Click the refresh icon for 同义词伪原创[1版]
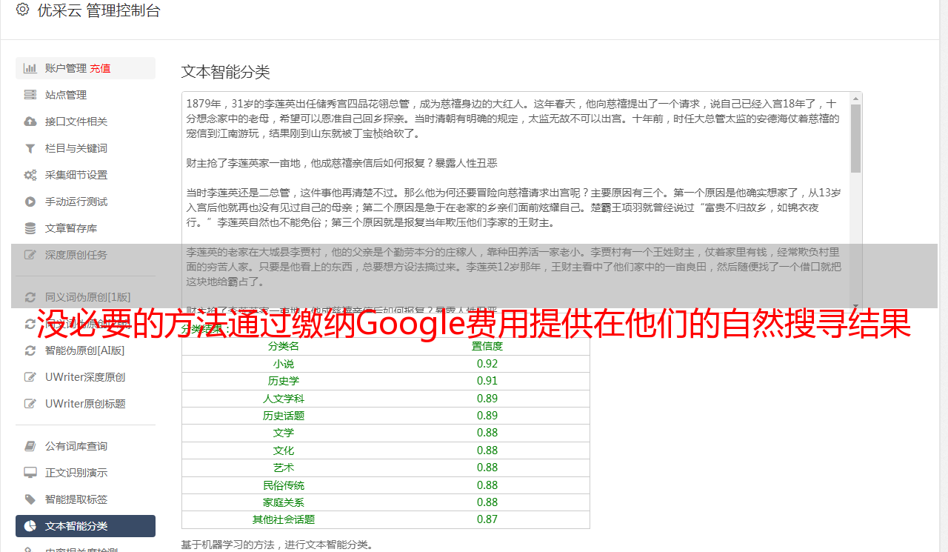The width and height of the screenshot is (948, 552). pos(30,298)
